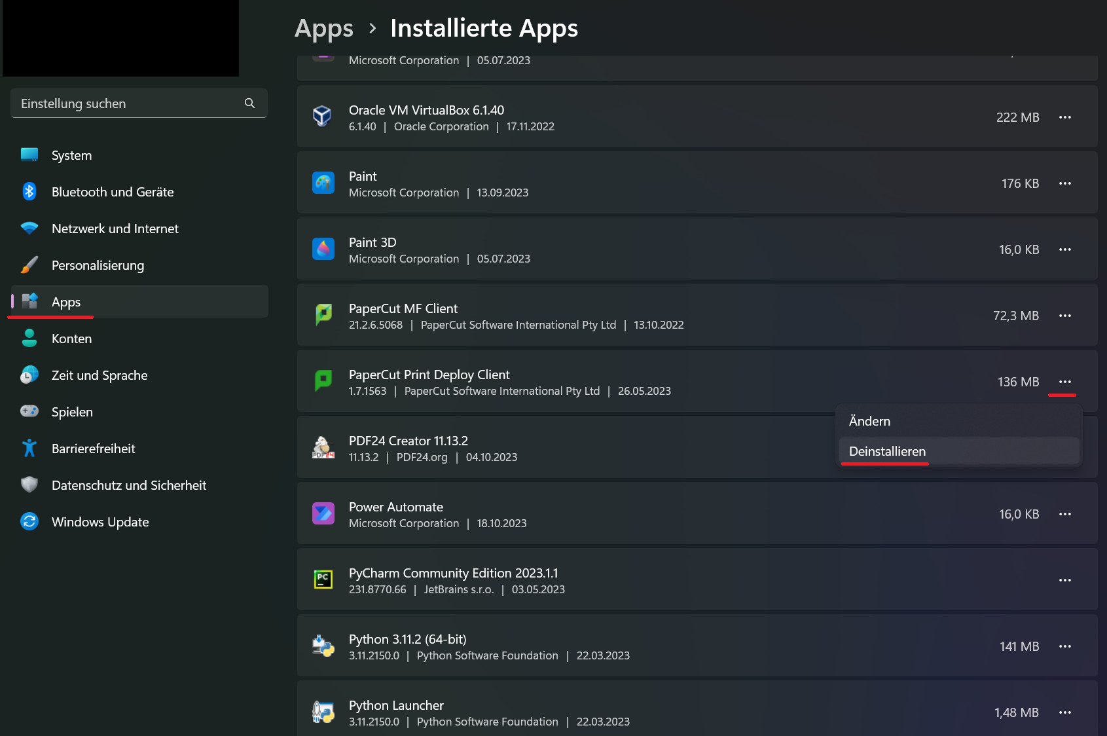
Task: Open more options for PaperCut MF Client
Action: click(1065, 316)
